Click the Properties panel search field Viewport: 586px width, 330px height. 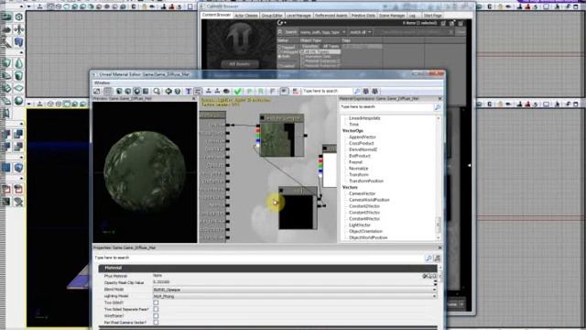pos(258,258)
